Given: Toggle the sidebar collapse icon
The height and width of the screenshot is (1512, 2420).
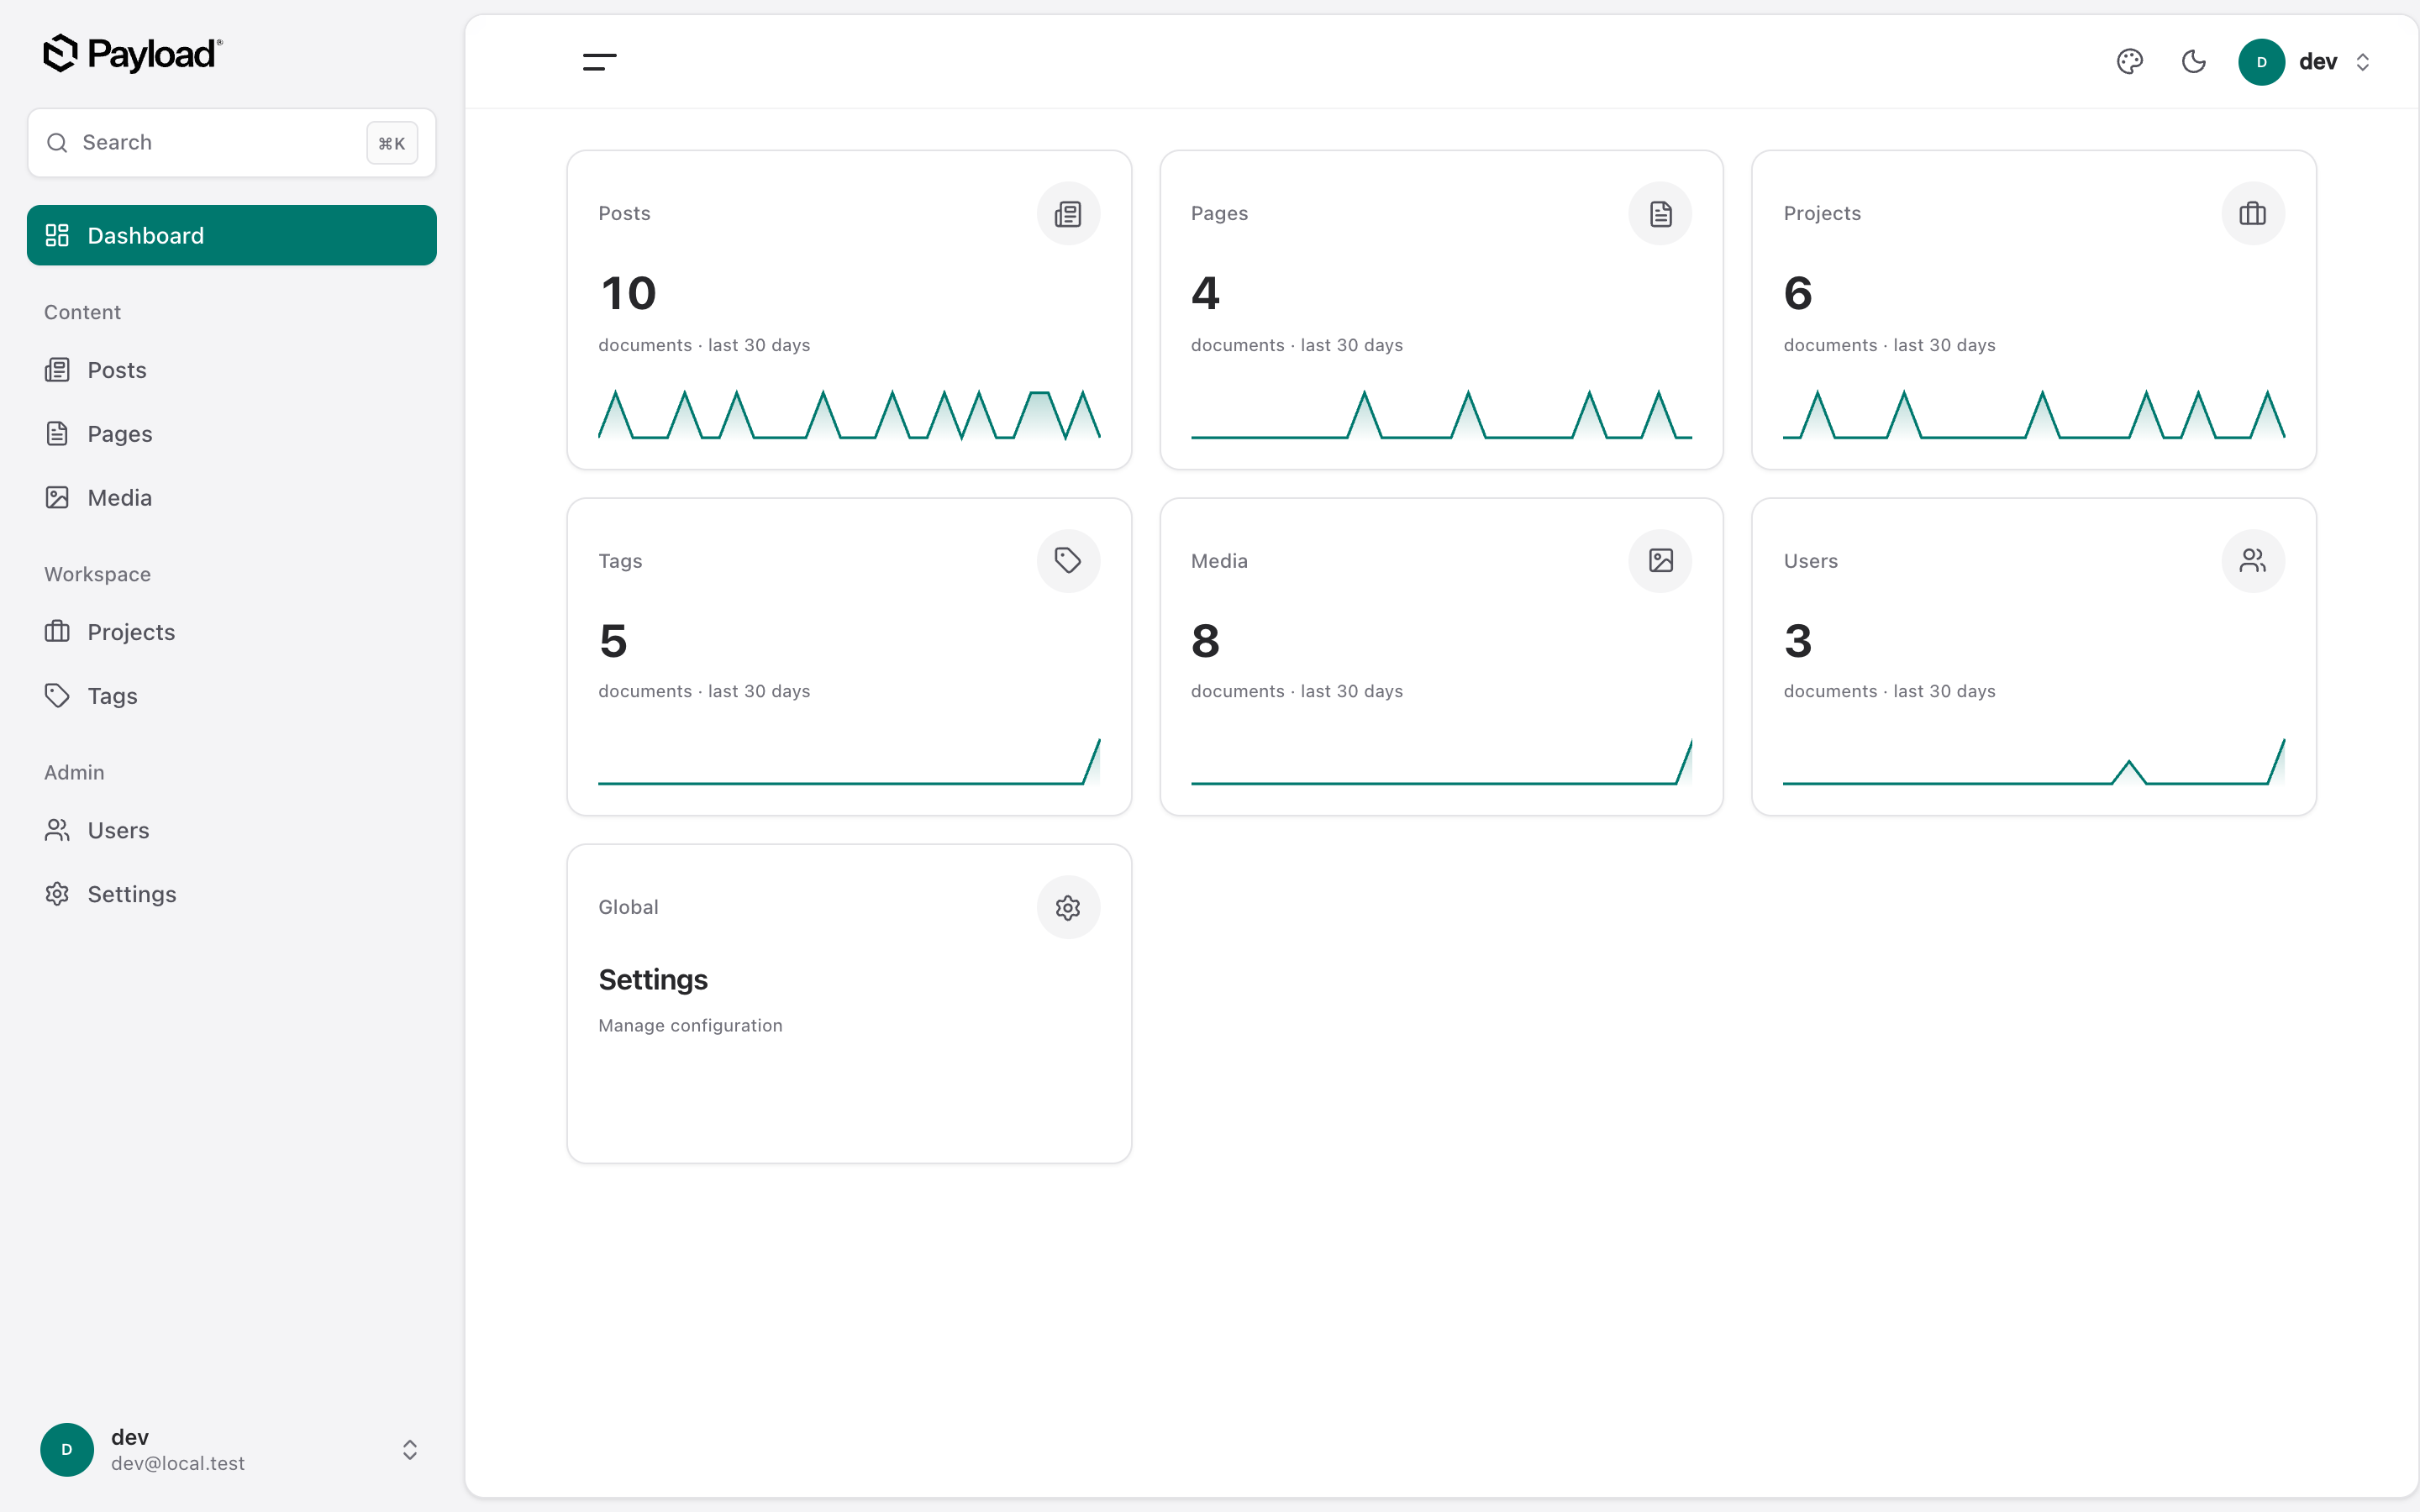Looking at the screenshot, I should click(x=599, y=62).
